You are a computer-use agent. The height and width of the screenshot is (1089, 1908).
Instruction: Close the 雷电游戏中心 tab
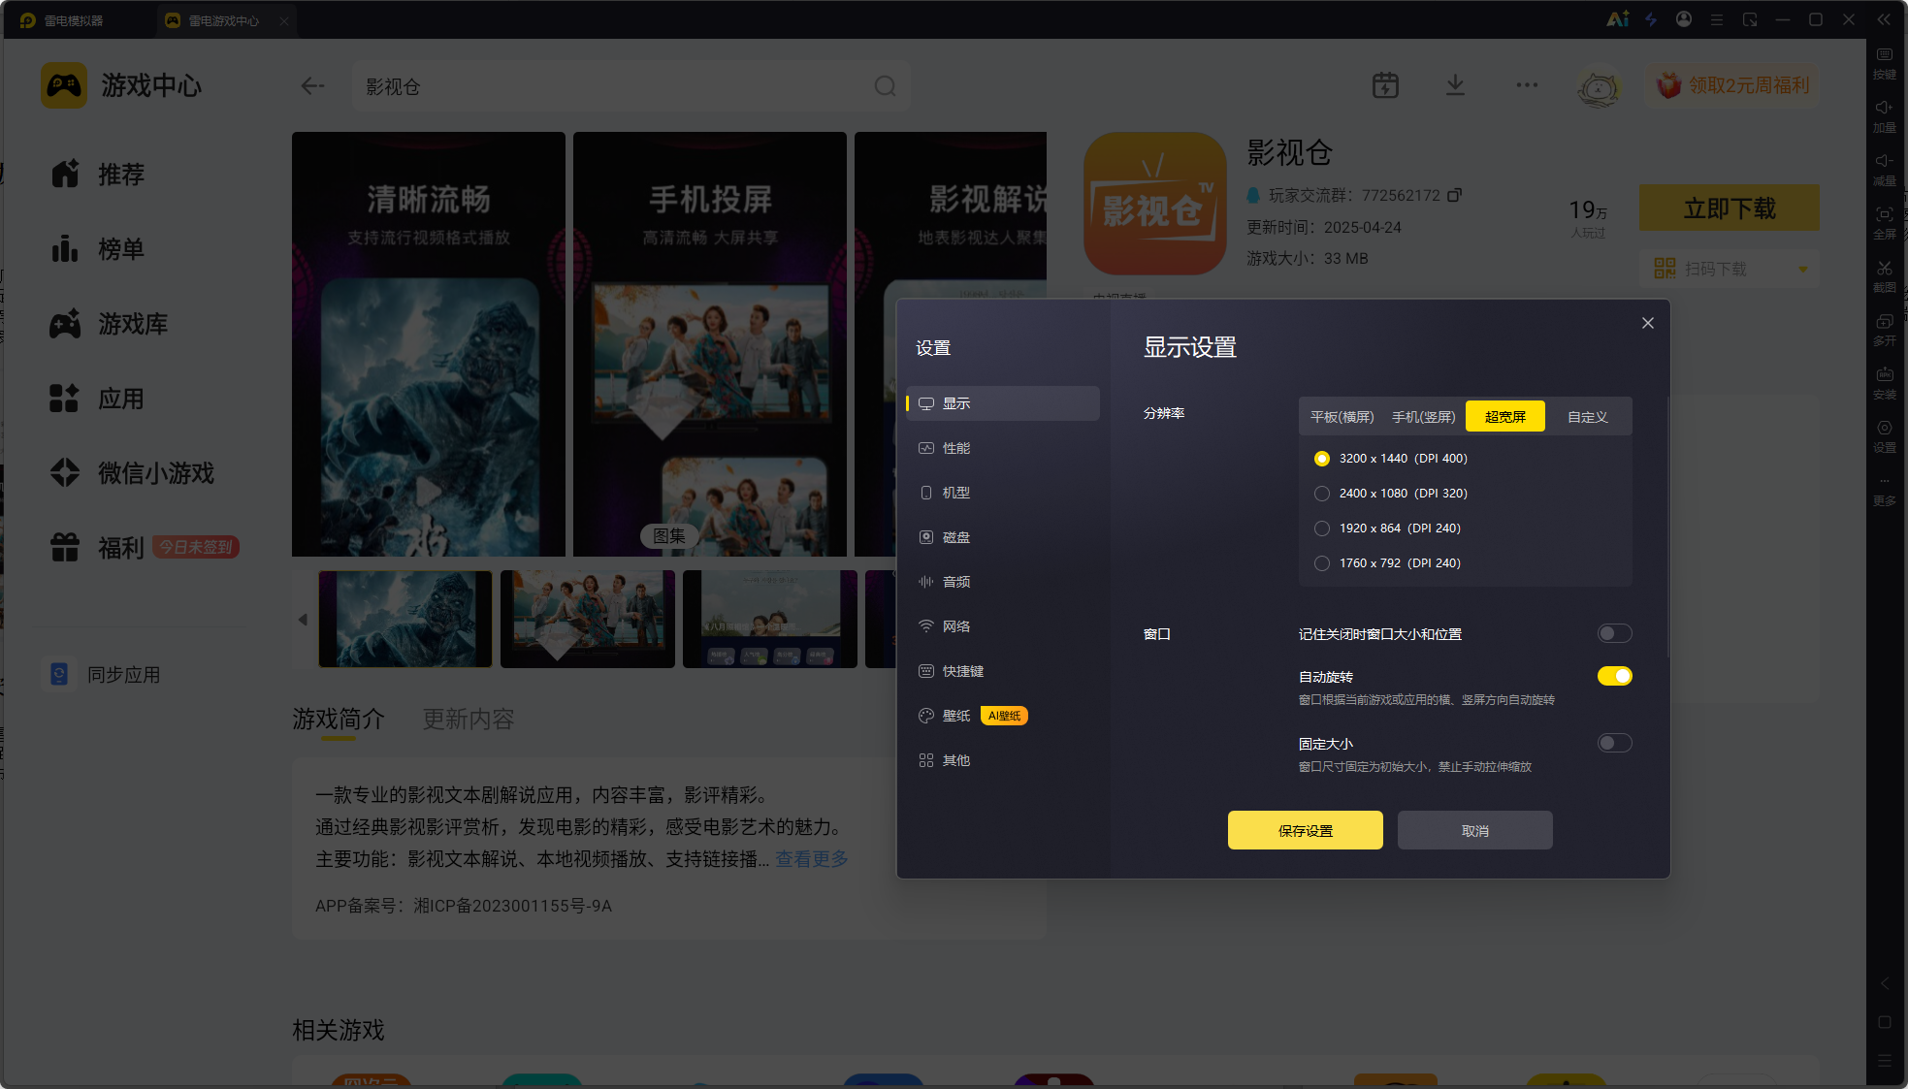click(x=284, y=20)
